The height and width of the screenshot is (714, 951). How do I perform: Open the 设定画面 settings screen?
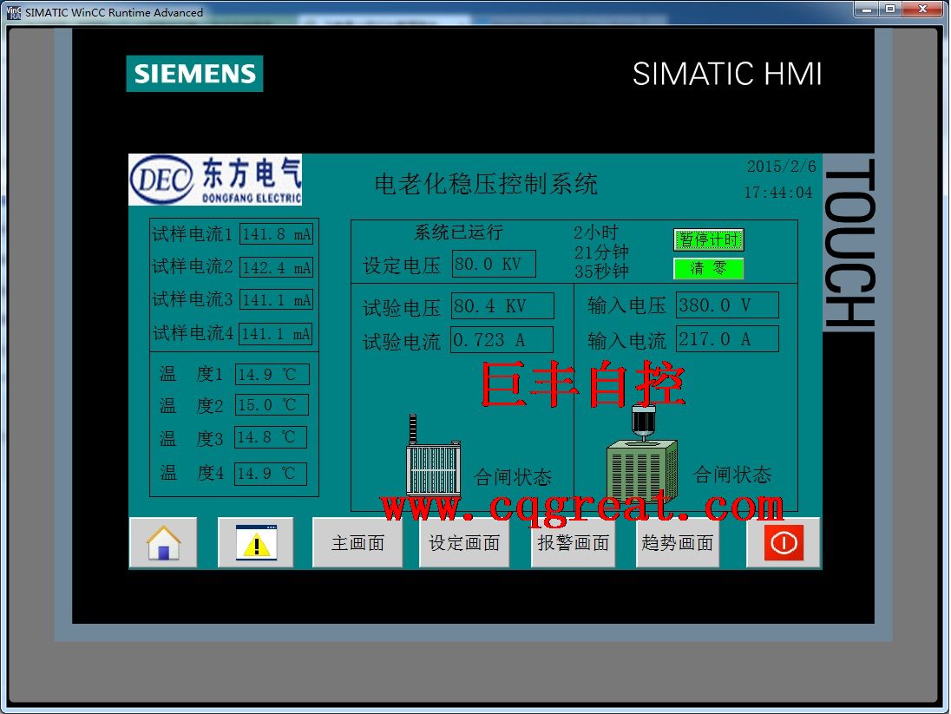point(464,543)
